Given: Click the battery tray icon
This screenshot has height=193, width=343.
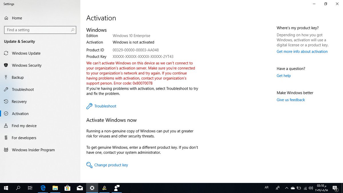Looking at the screenshot, I should point(299,188).
